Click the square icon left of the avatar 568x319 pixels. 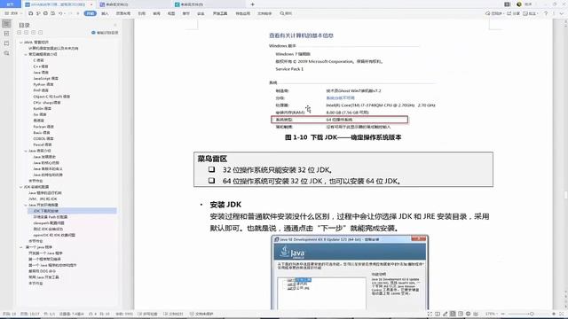[x=507, y=4]
